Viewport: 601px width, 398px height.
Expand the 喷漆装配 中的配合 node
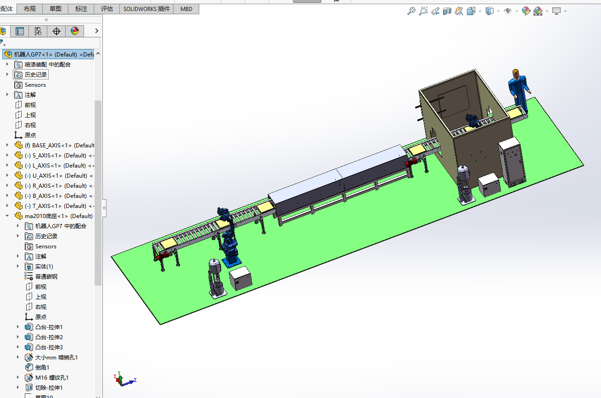(x=7, y=64)
